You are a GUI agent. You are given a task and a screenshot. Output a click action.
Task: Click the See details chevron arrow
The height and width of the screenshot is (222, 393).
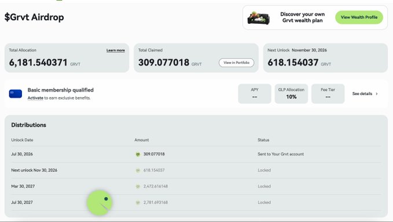[x=376, y=94]
